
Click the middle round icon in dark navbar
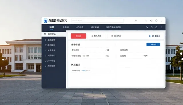pyautogui.click(x=152, y=27)
